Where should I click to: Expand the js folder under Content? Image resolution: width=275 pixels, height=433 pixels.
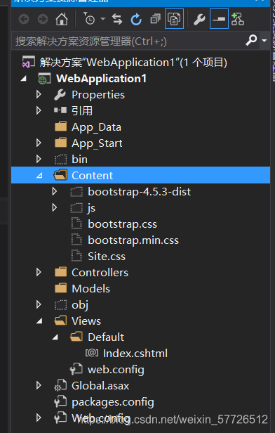(55, 207)
